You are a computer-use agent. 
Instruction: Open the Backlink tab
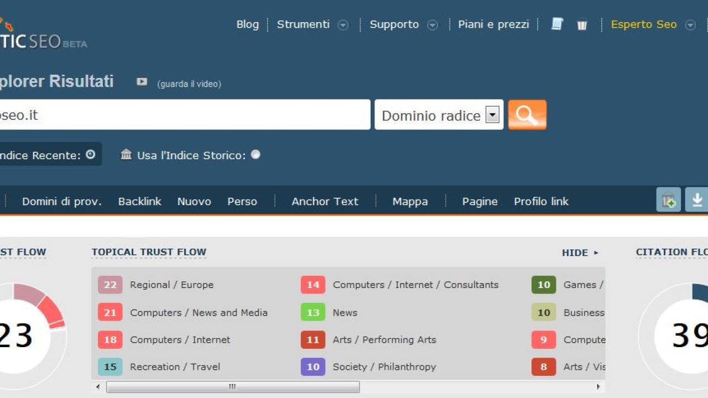[x=139, y=202]
